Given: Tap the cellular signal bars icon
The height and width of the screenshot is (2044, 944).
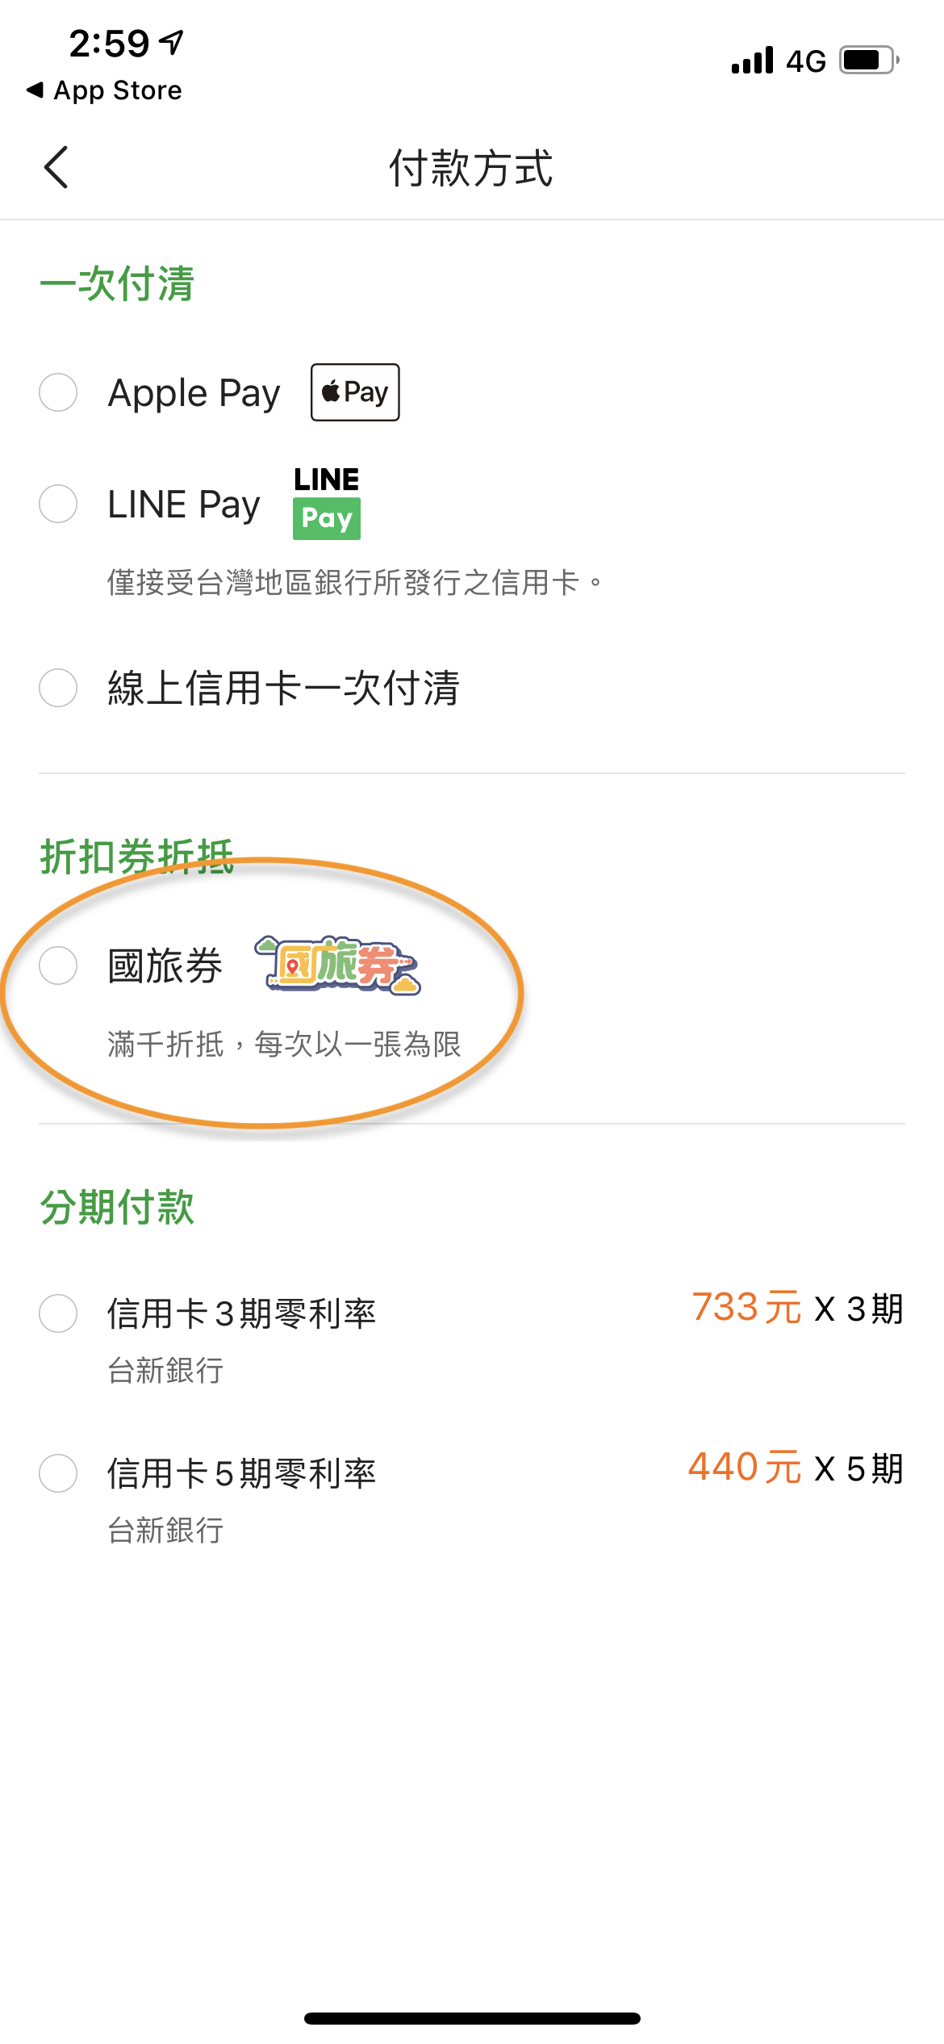Looking at the screenshot, I should coord(752,61).
